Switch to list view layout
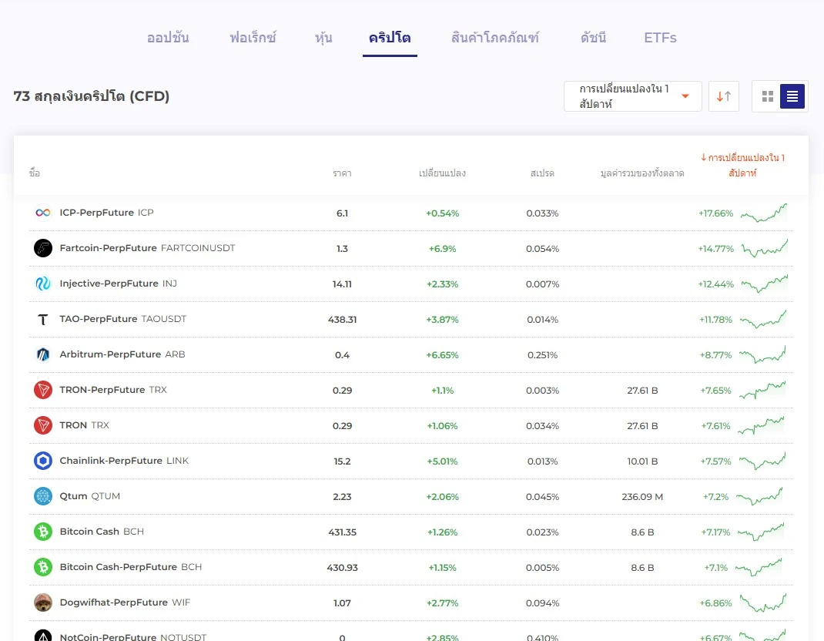This screenshot has height=641, width=824. (x=792, y=96)
